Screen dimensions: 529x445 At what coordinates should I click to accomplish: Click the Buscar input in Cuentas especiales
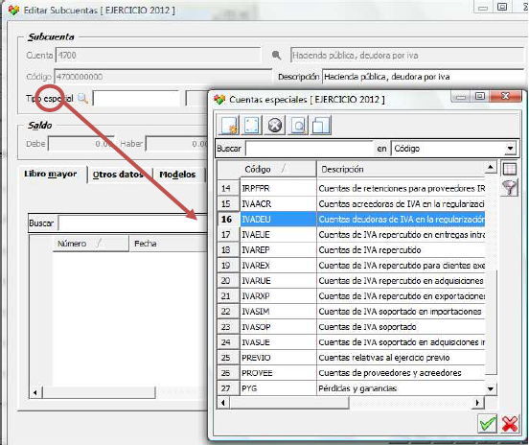(310, 149)
